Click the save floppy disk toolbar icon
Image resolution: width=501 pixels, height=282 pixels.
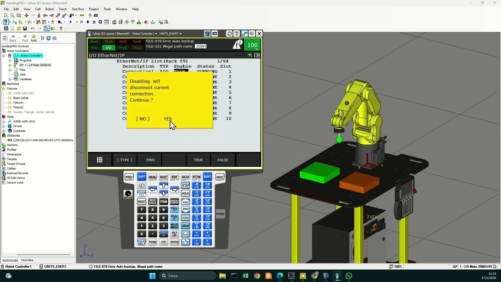[x=25, y=29]
